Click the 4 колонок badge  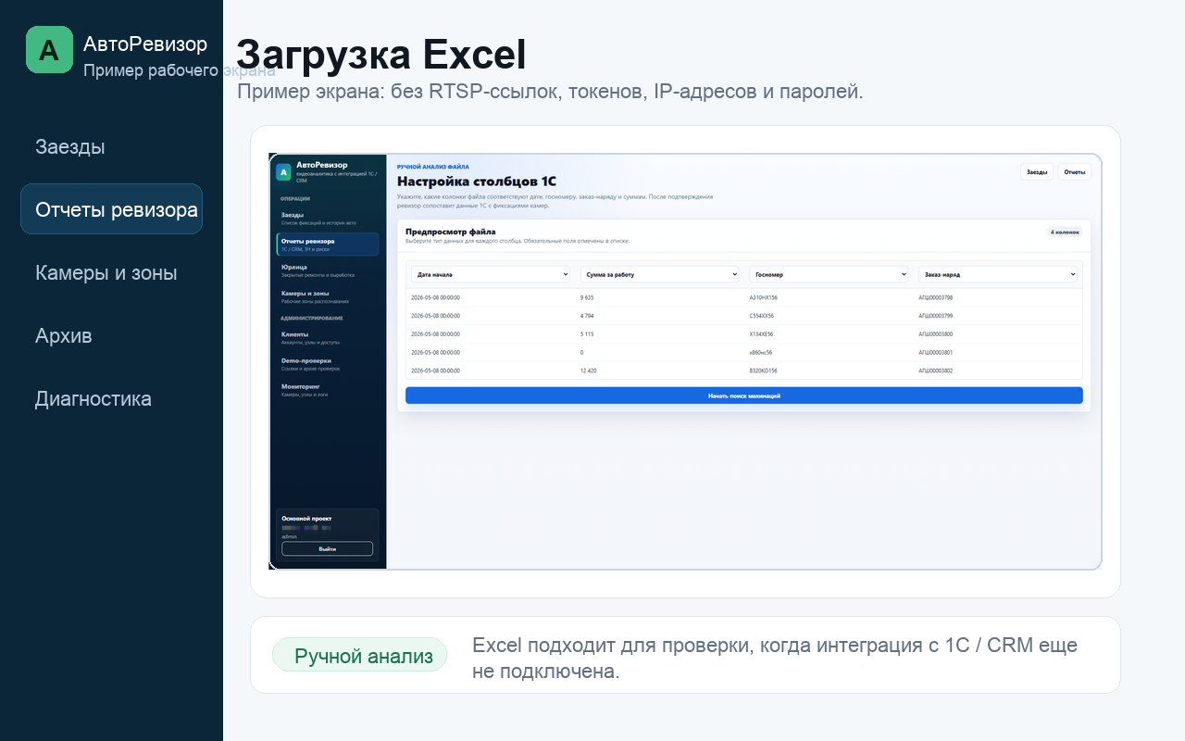[x=1065, y=232]
